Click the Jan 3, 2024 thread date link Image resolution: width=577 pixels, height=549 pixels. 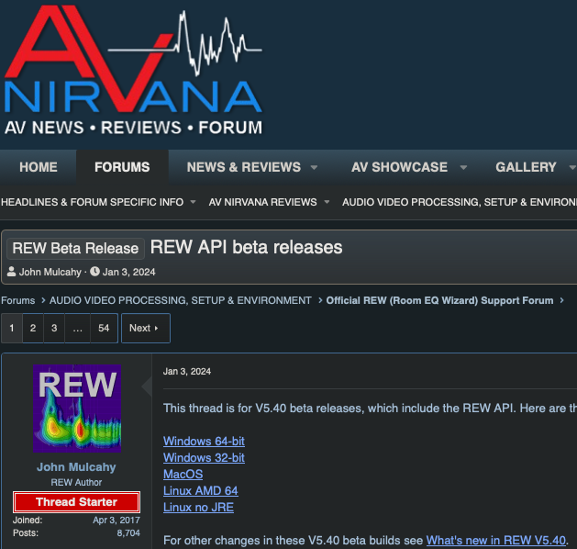point(128,272)
